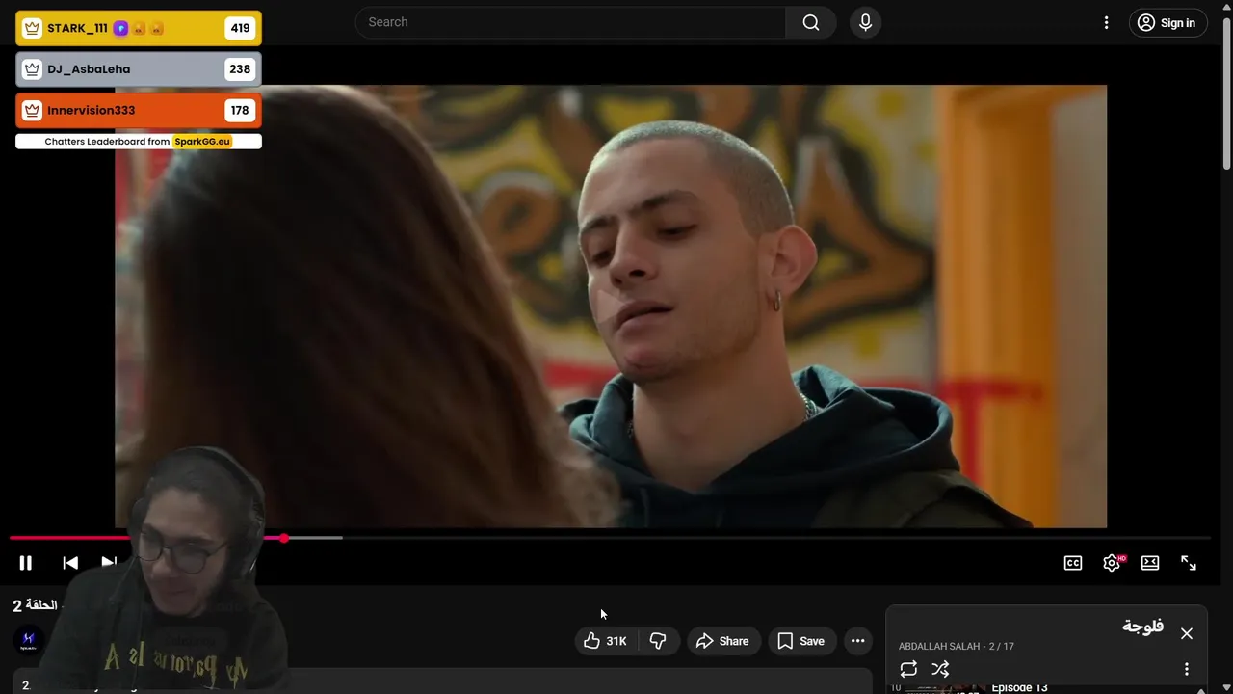
Task: Switch to theater mode view
Action: point(1150,563)
